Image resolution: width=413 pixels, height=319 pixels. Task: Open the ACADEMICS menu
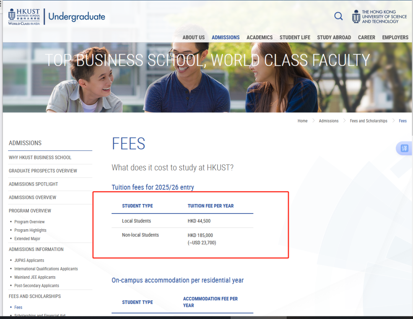259,37
